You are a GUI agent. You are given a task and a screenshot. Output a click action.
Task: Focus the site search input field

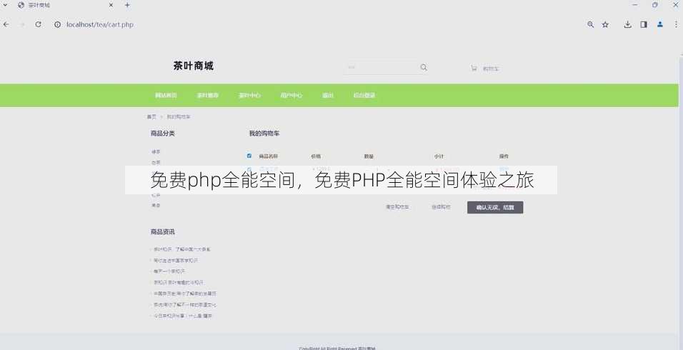click(x=381, y=67)
